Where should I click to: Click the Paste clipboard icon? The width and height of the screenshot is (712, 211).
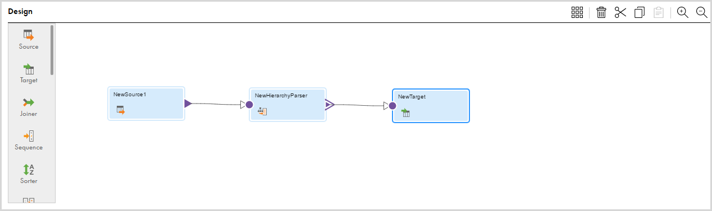pos(659,12)
